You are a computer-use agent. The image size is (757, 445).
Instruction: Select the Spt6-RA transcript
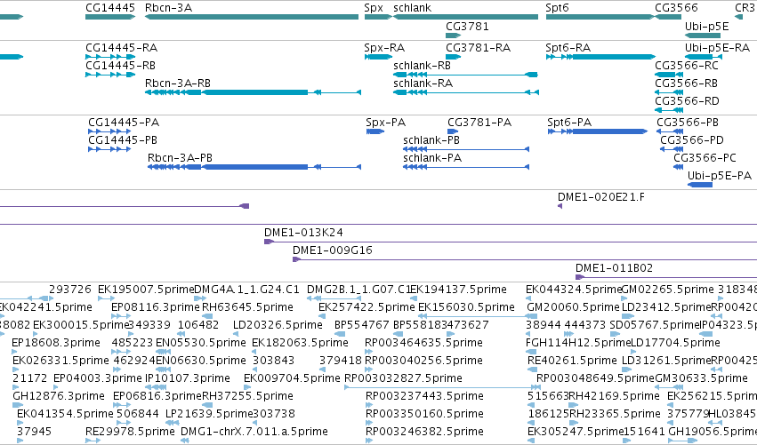coord(600,57)
